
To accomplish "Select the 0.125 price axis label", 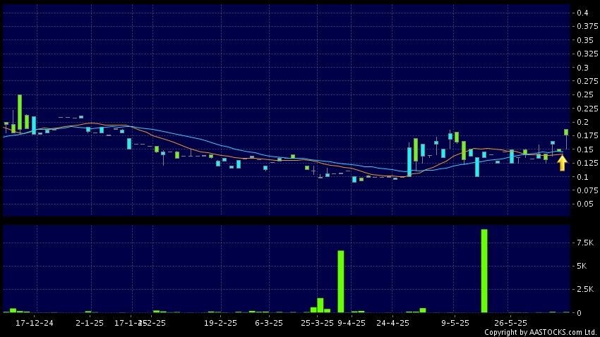I will tap(587, 163).
